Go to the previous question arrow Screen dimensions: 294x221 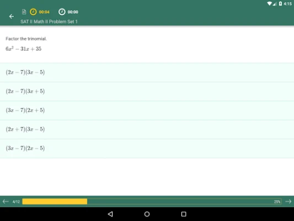[6, 202]
